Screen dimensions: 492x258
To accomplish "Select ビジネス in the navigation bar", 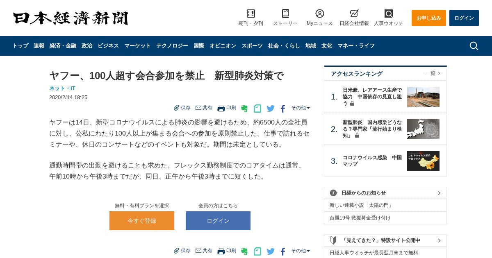I will coord(108,46).
